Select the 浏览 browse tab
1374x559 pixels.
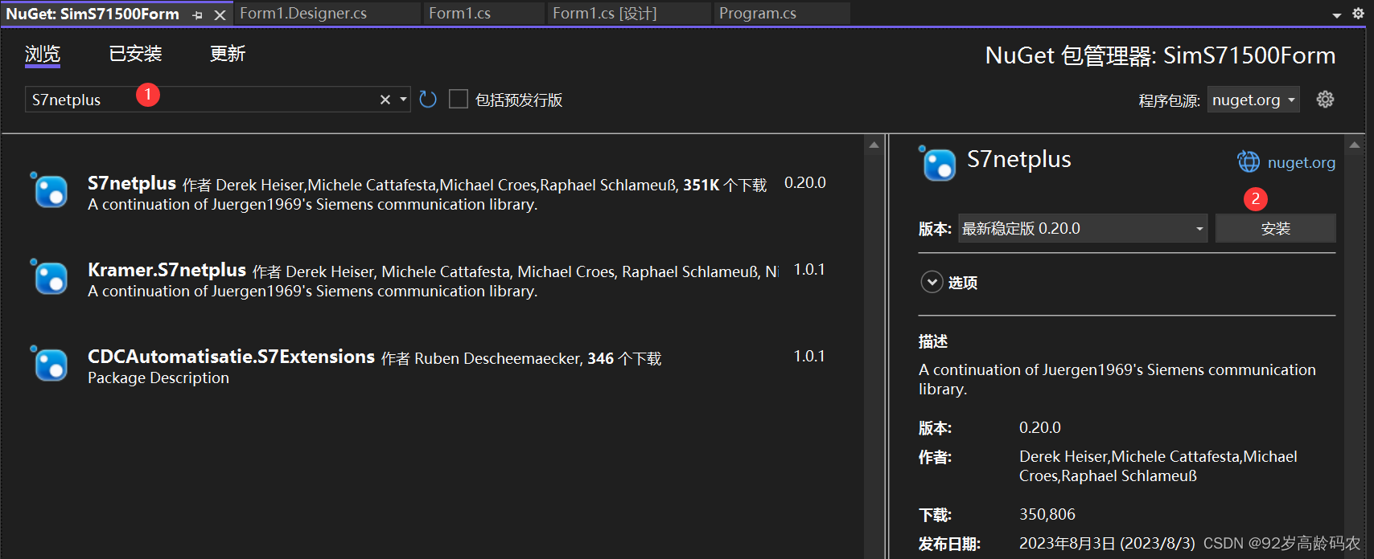[43, 54]
